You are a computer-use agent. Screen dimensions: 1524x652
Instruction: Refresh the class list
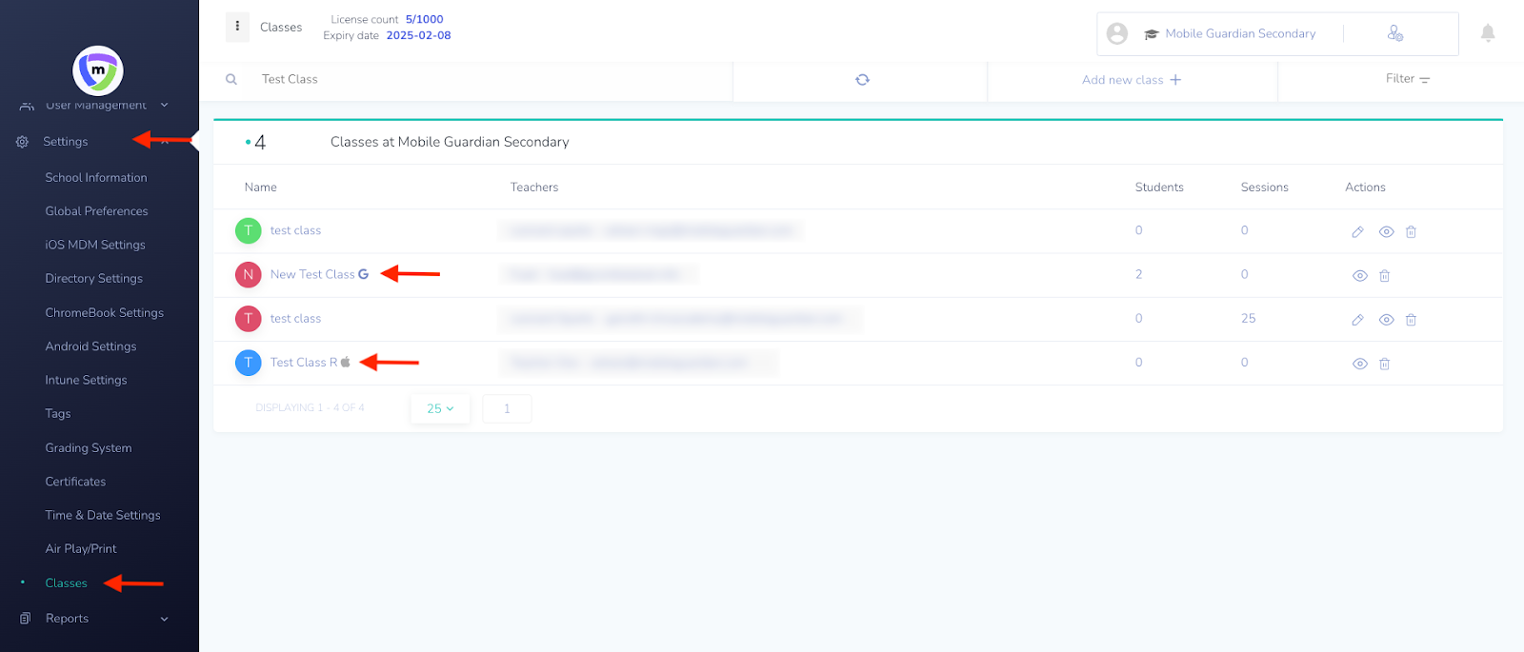pyautogui.click(x=862, y=80)
